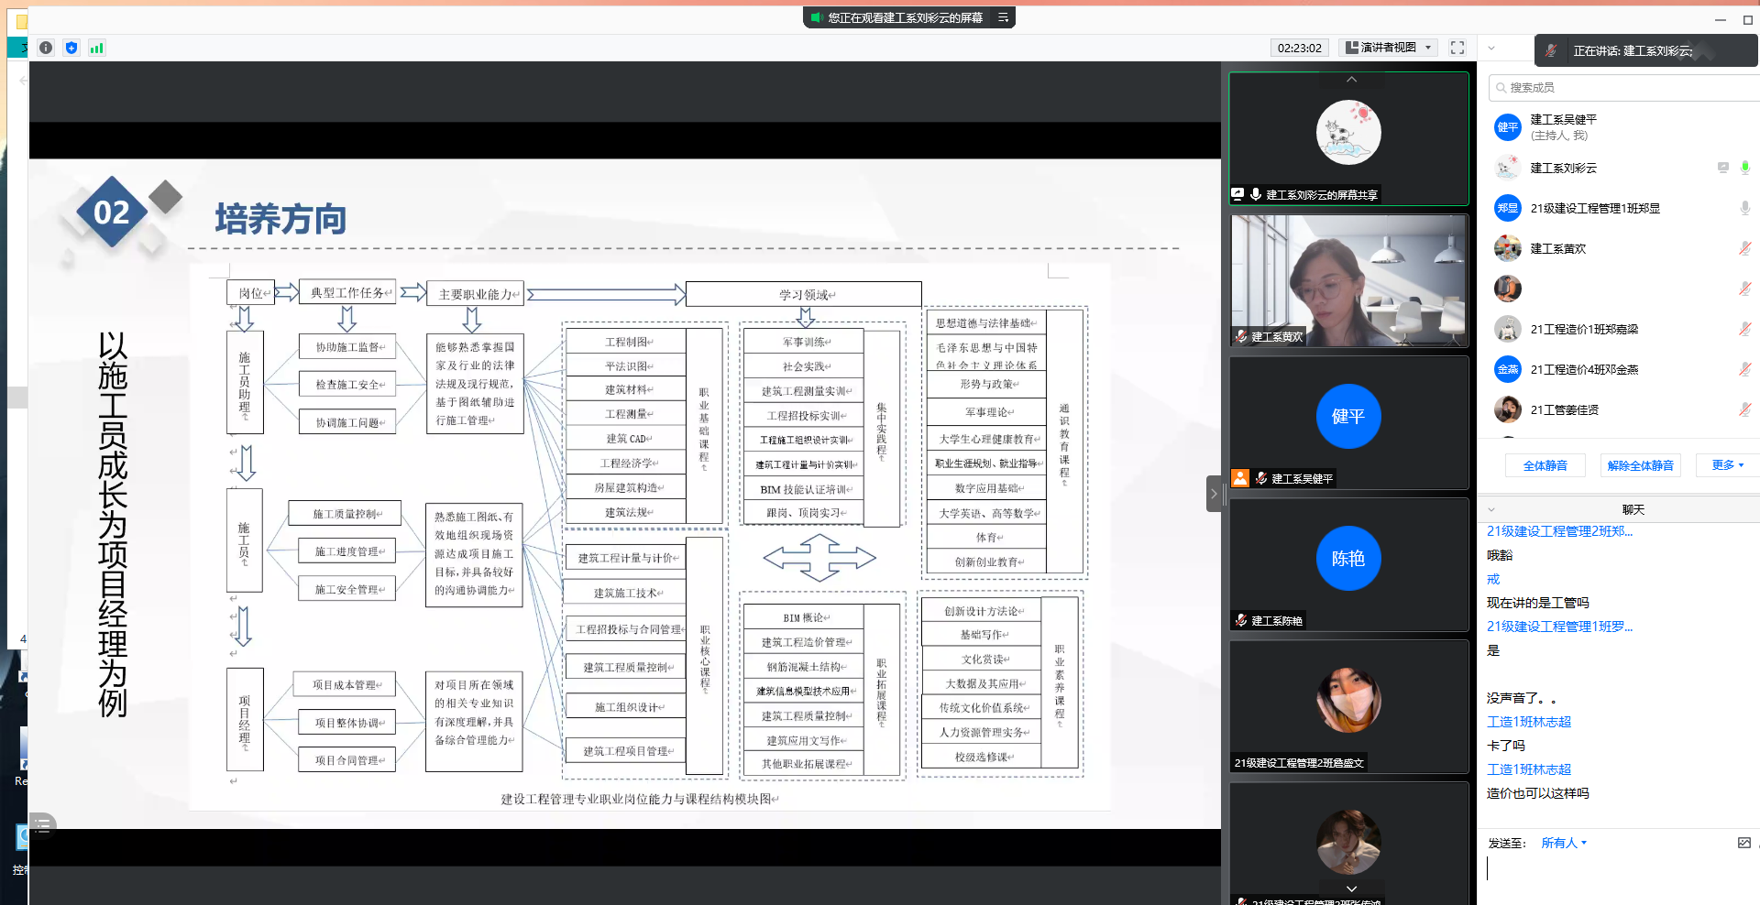Open the menu icon on the screen-sharing banner

click(x=1004, y=17)
